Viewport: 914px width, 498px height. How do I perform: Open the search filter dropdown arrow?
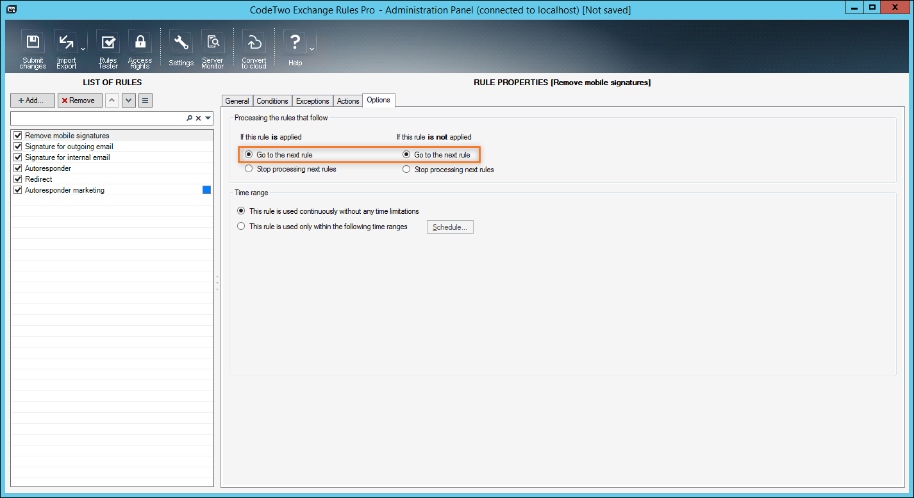click(x=208, y=118)
